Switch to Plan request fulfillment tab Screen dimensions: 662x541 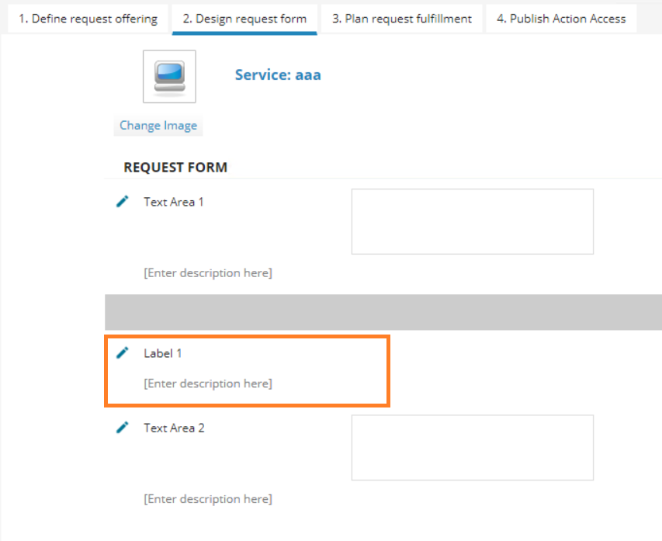tap(402, 19)
